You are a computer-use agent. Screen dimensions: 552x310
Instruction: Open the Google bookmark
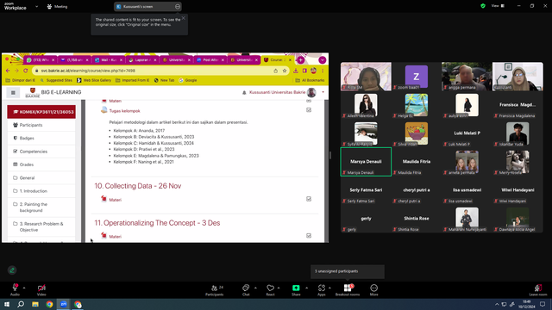coord(188,80)
